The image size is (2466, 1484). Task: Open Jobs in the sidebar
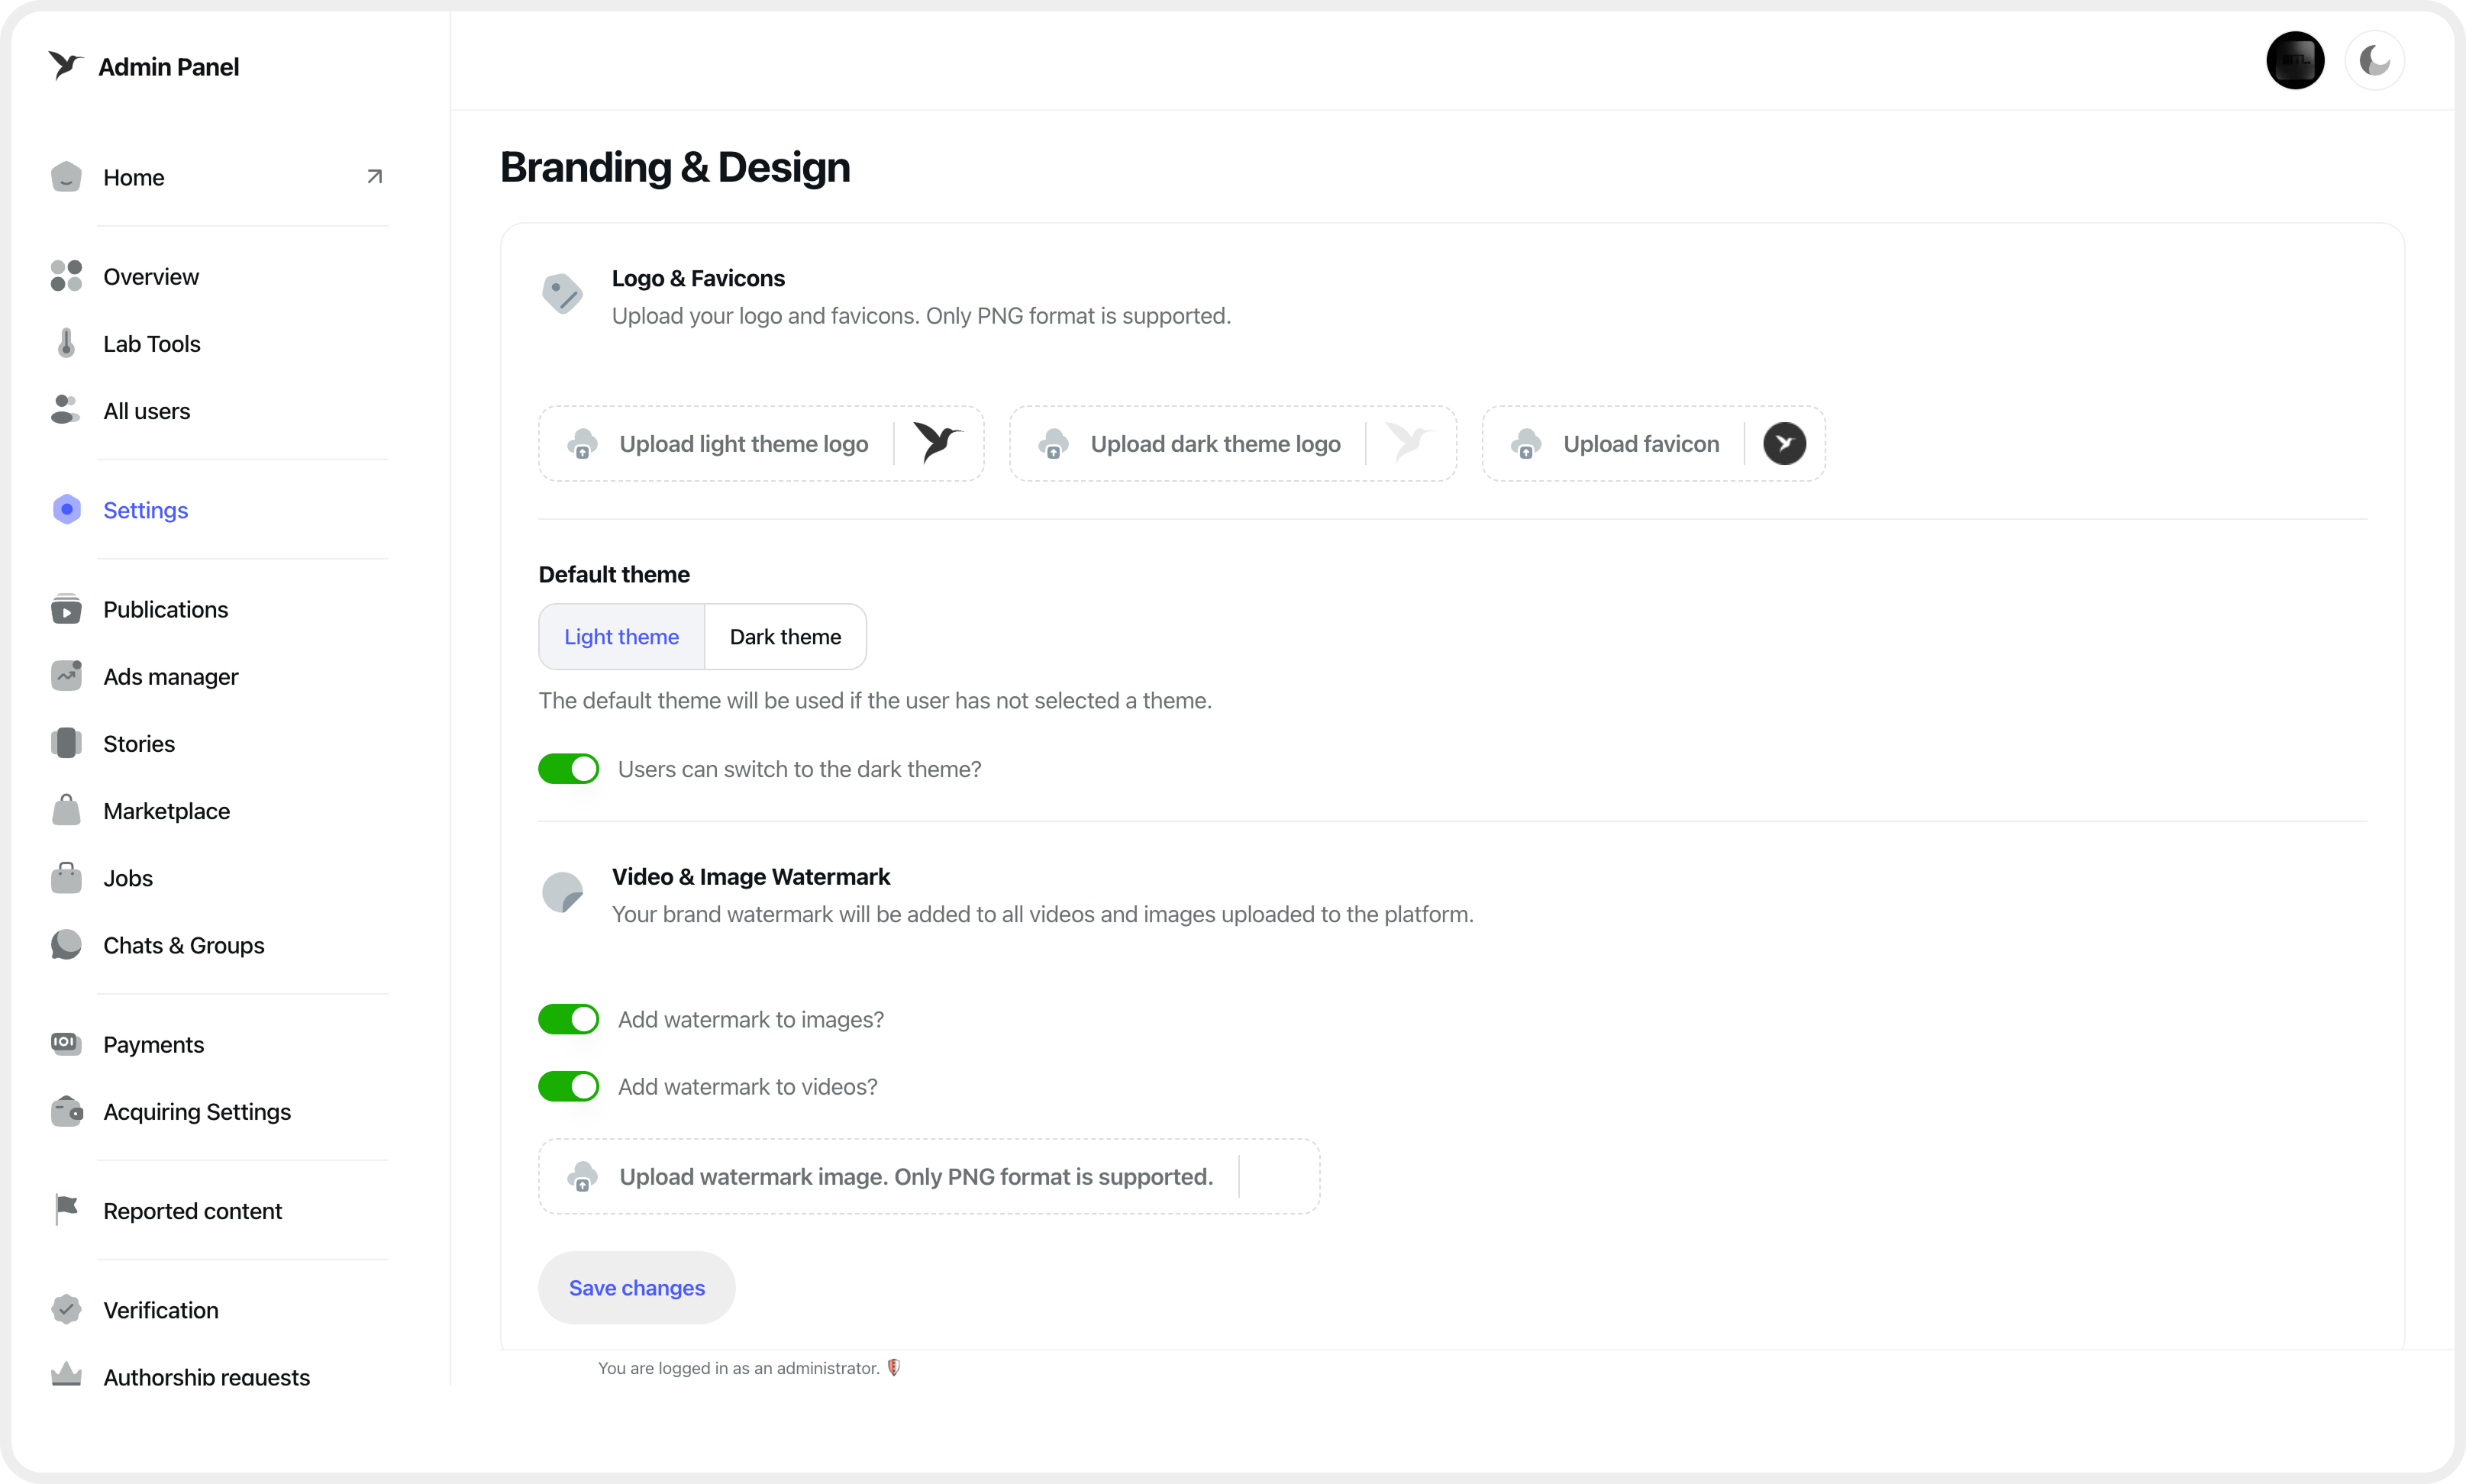[128, 878]
